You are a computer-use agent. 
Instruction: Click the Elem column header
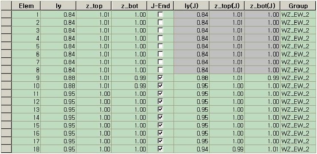[26, 6]
